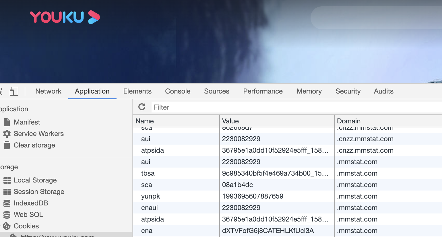Click the Local Storage grid icon
This screenshot has width=442, height=237.
tap(7, 180)
